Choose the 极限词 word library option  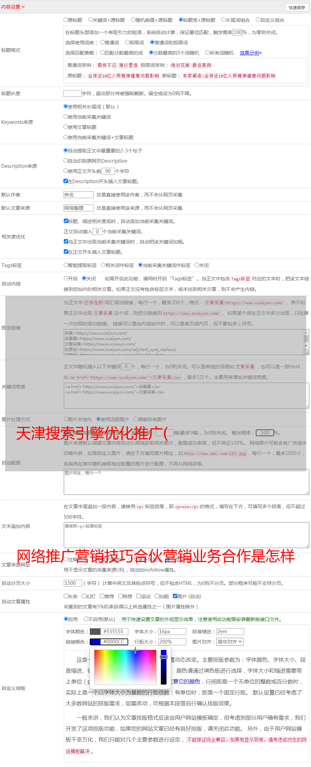coord(127,43)
